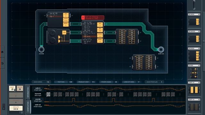
Task: Click value 573 in lower memory chip right column
Action: tap(149, 57)
